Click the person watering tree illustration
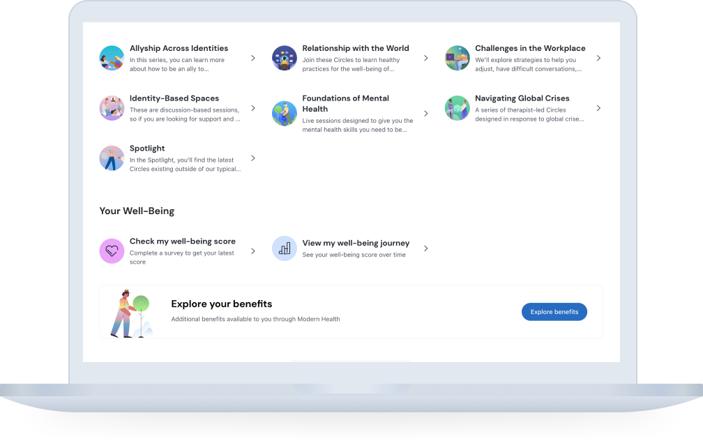This screenshot has width=703, height=443. coord(131,313)
